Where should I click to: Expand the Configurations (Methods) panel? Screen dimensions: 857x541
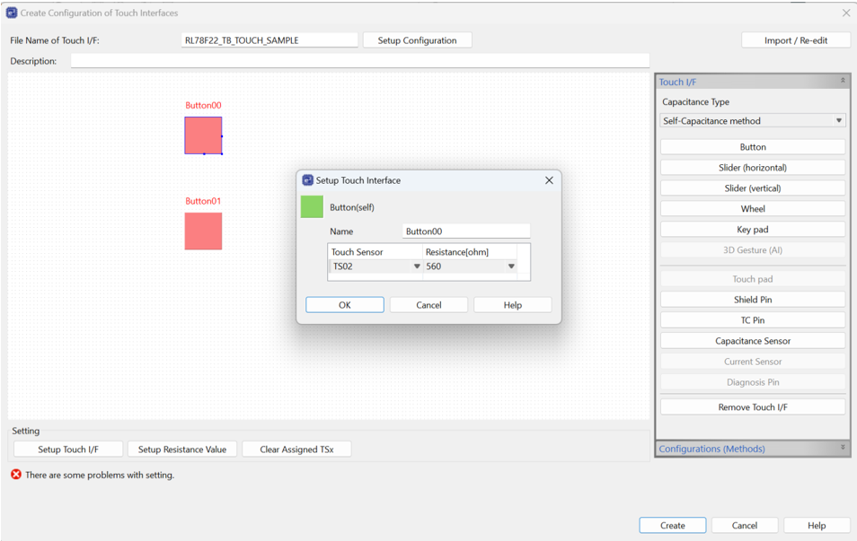pos(843,448)
